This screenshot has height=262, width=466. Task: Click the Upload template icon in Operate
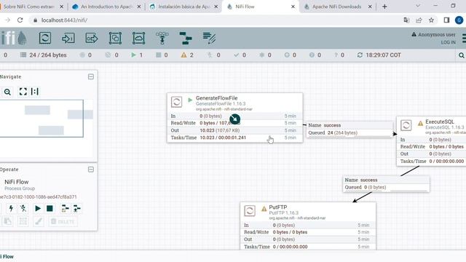click(x=77, y=208)
